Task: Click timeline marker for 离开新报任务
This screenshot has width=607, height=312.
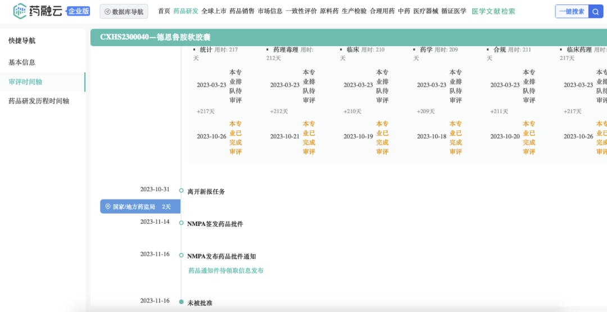Action: tap(181, 191)
